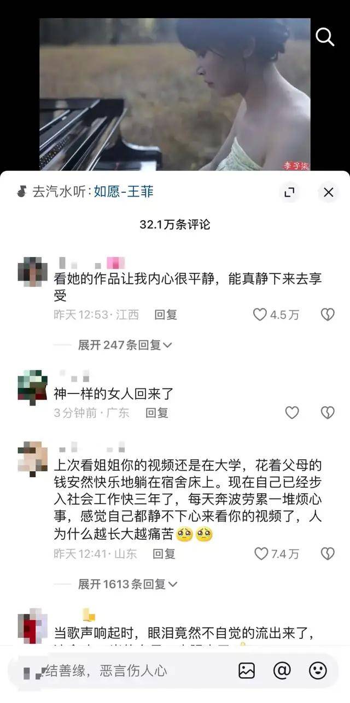Expand comments panel to full screen
The height and width of the screenshot is (703, 350).
[x=289, y=192]
